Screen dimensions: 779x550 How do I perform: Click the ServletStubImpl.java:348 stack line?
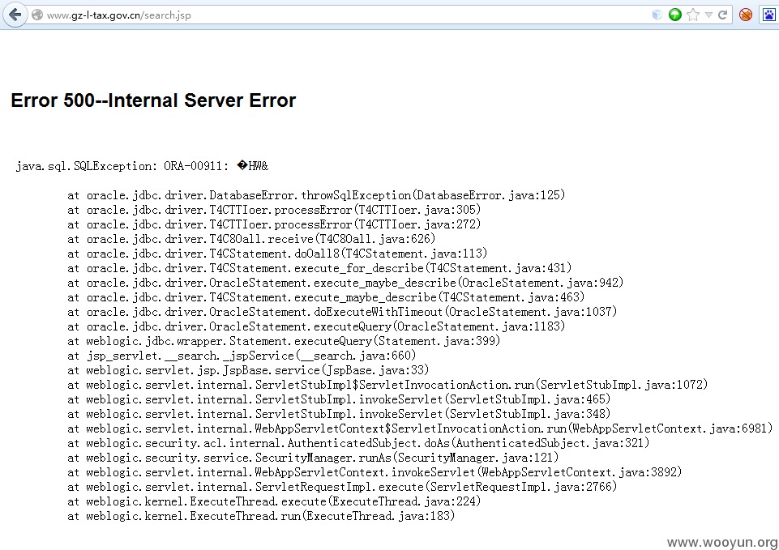pos(339,414)
